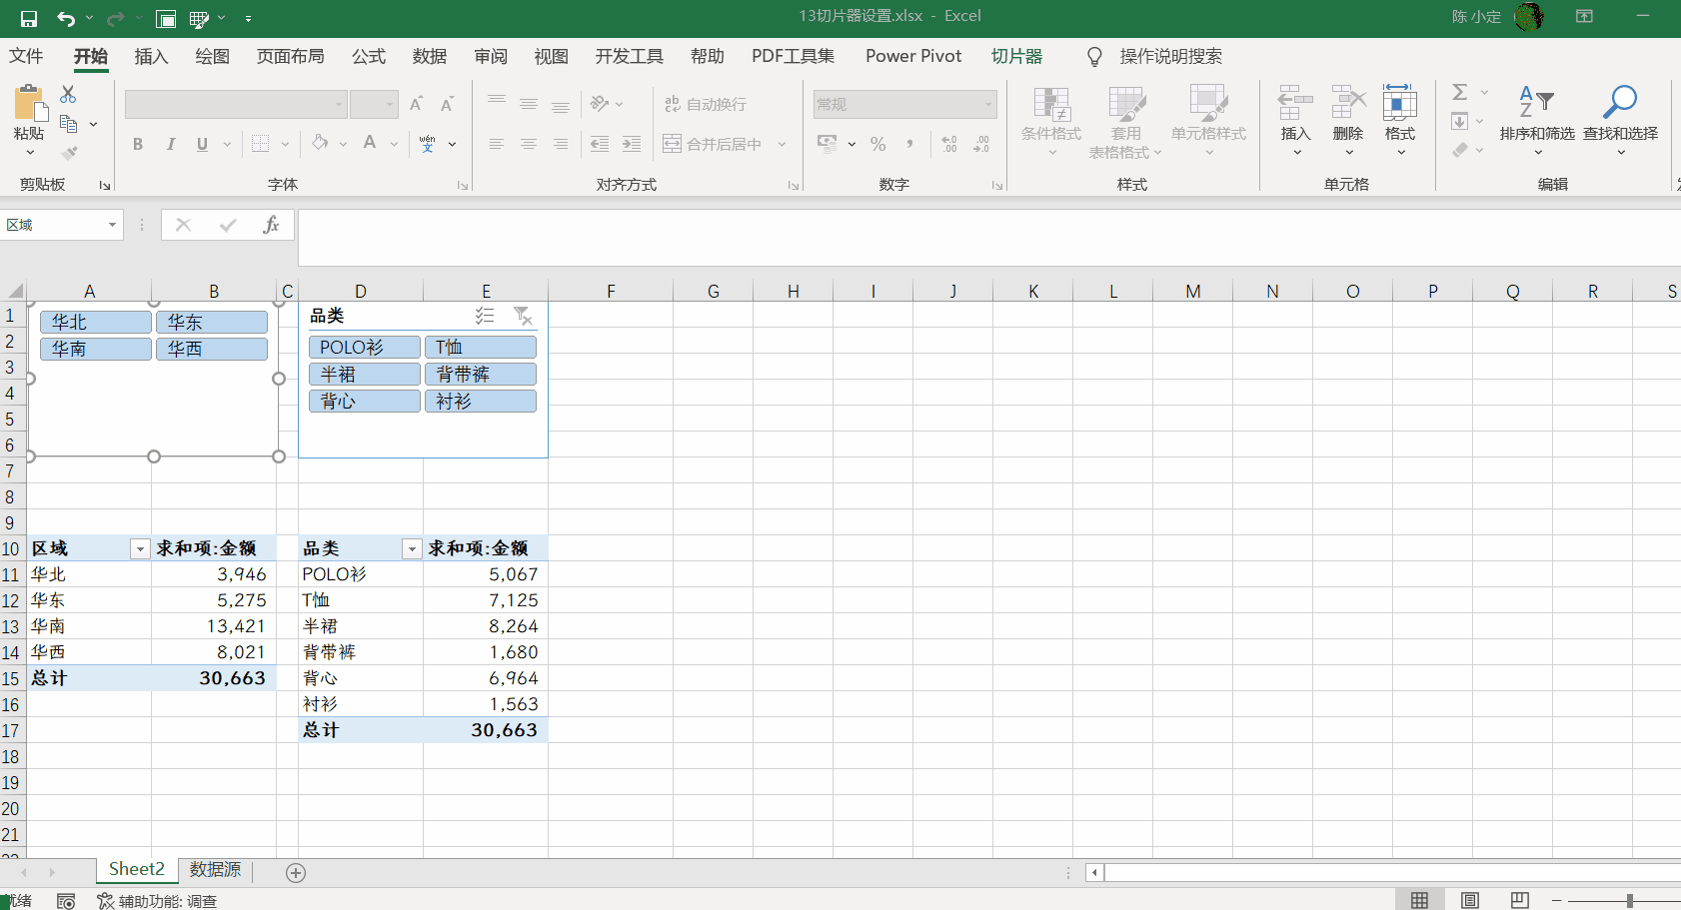Click the 删除 cells icon
This screenshot has width=1681, height=910.
(1348, 102)
